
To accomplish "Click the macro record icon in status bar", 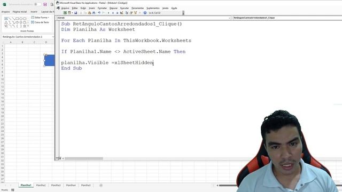I will (x=13, y=190).
